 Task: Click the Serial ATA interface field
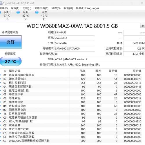tap(75, 43)
